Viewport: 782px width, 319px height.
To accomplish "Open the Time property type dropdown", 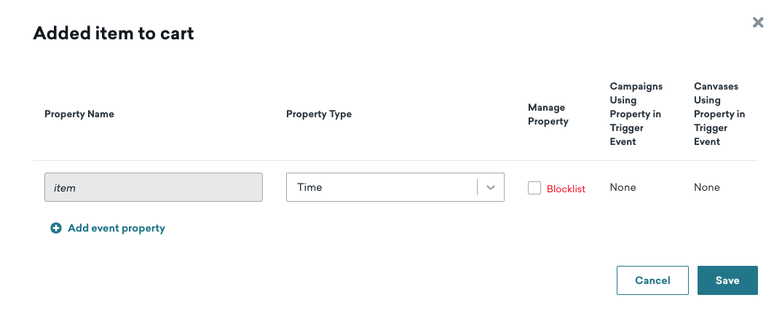I will point(395,187).
